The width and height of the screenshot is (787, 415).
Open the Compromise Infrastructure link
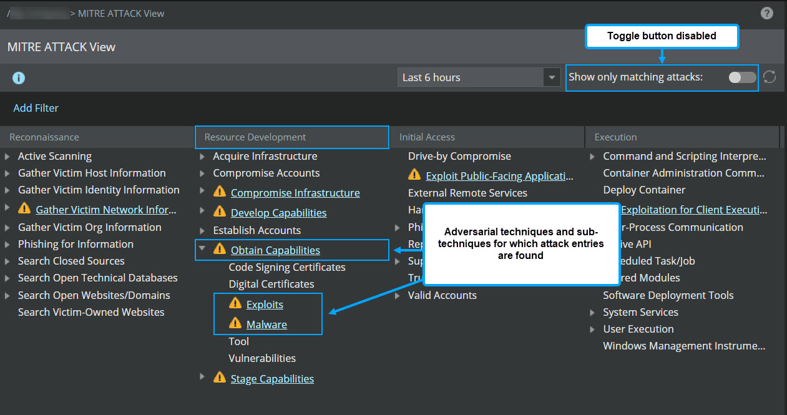[x=295, y=193]
